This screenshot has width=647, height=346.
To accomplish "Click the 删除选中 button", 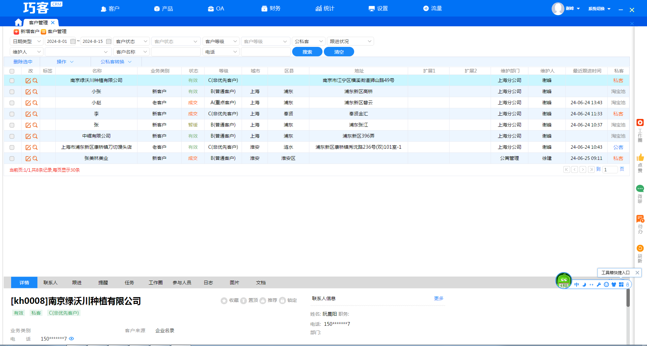I will (x=23, y=62).
